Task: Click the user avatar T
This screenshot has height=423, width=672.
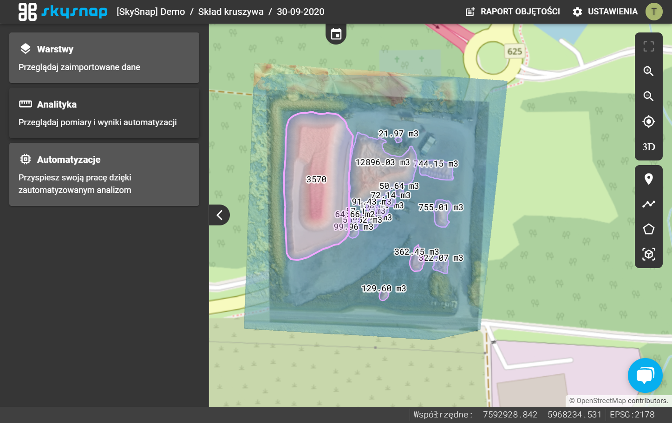Action: tap(654, 12)
